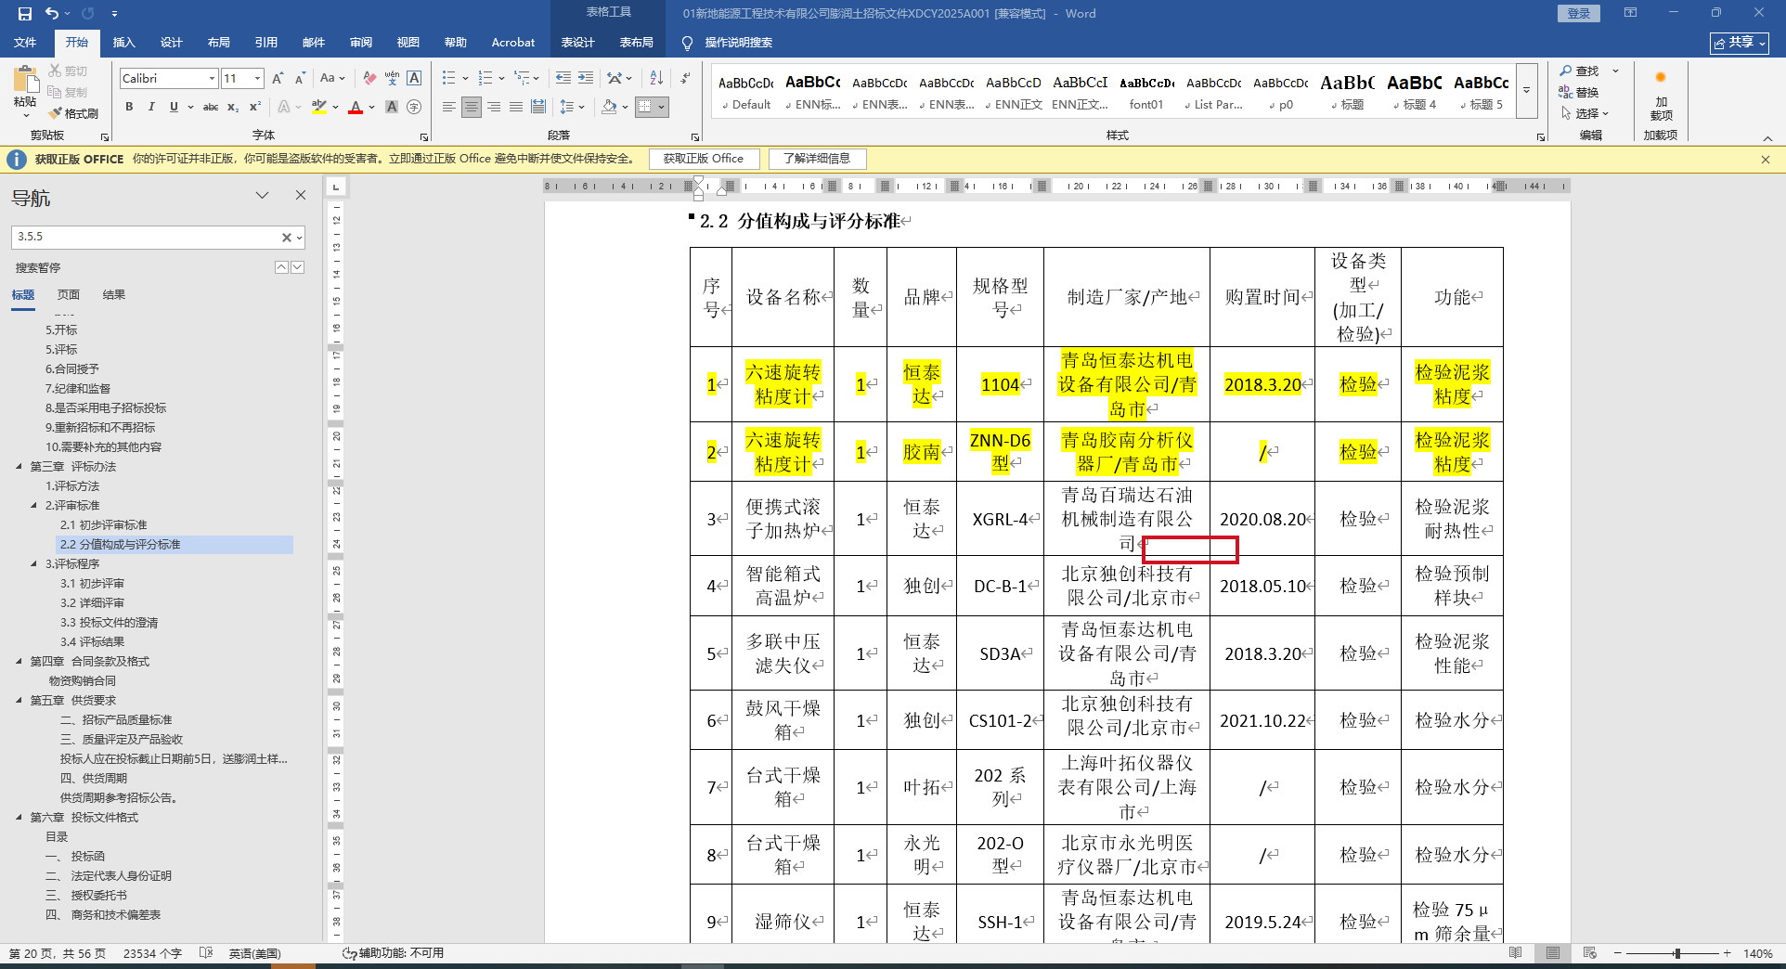Switch to the 页面 navigation tab

coord(69,295)
